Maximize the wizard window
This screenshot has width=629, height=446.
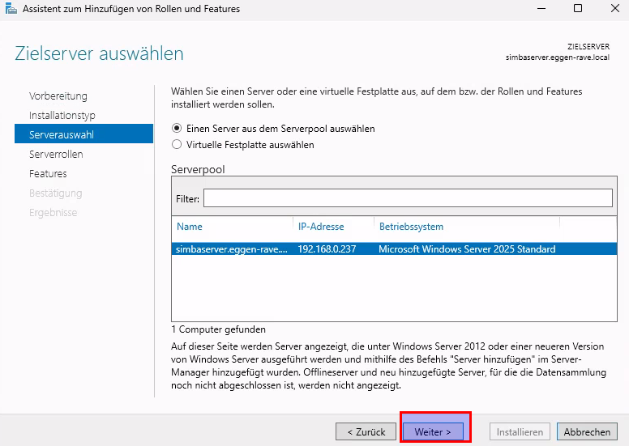(577, 9)
